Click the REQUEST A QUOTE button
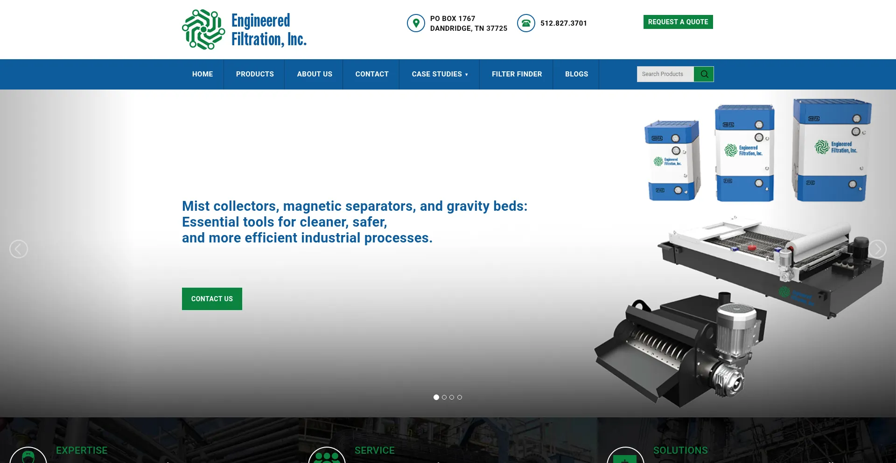The width and height of the screenshot is (896, 463). click(x=678, y=21)
